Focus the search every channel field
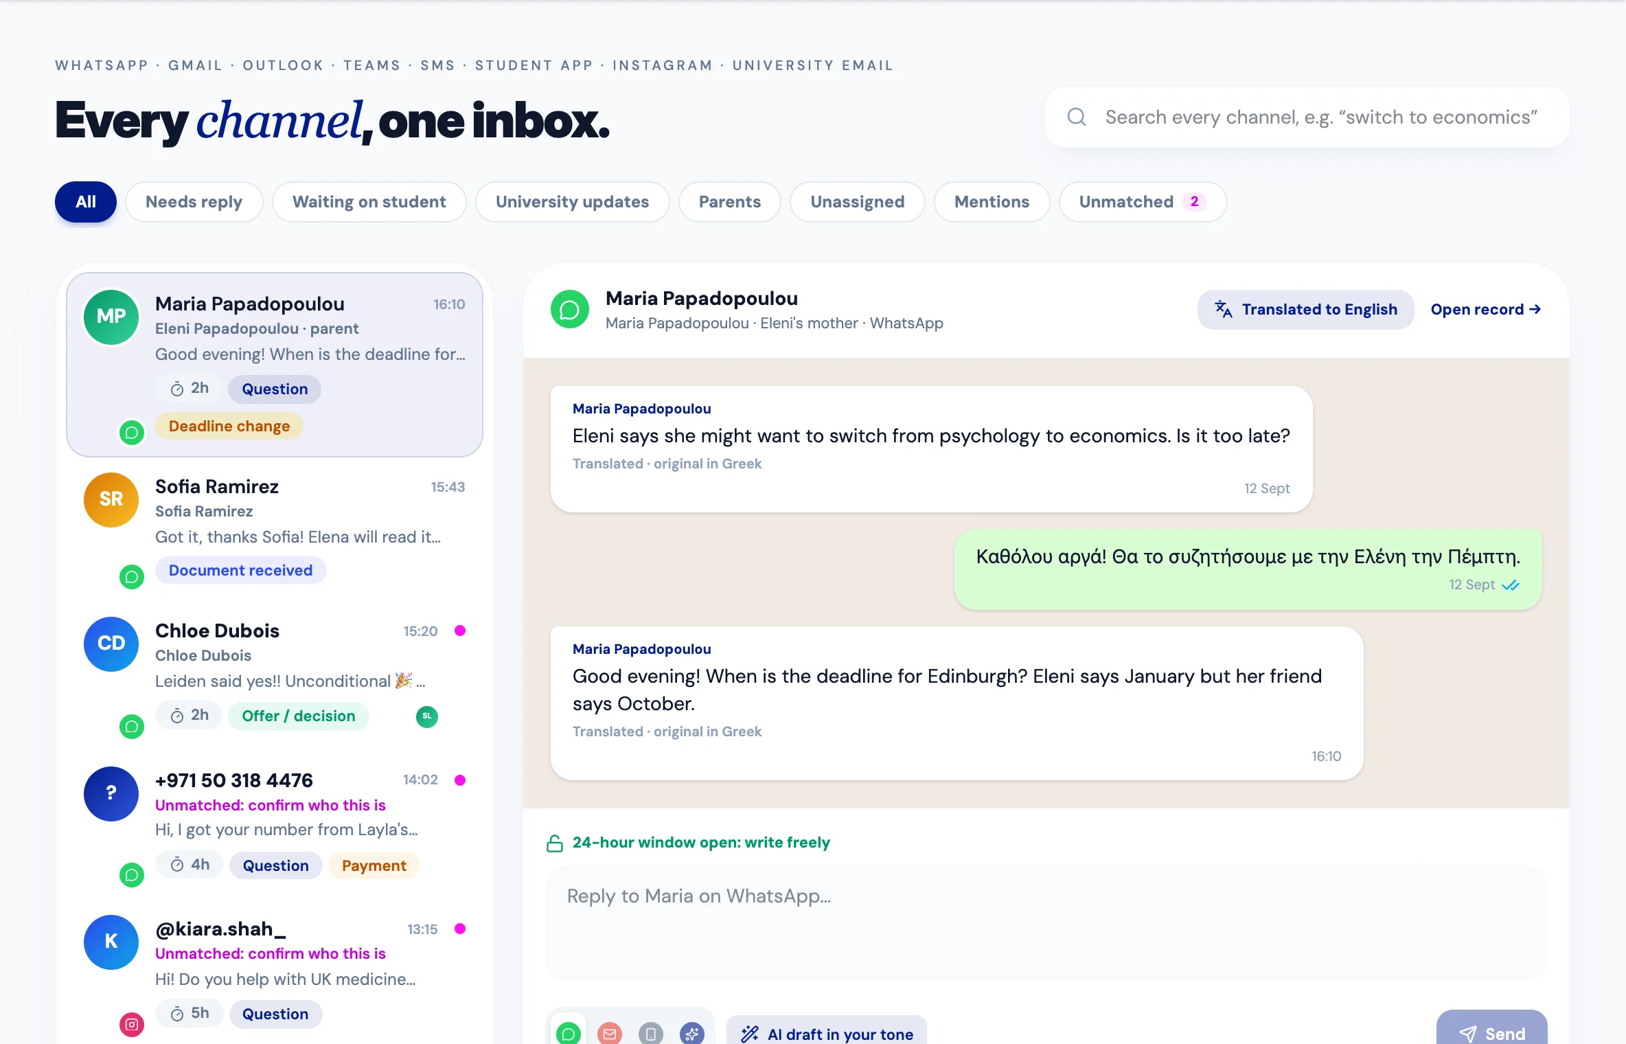The width and height of the screenshot is (1626, 1044). point(1307,117)
